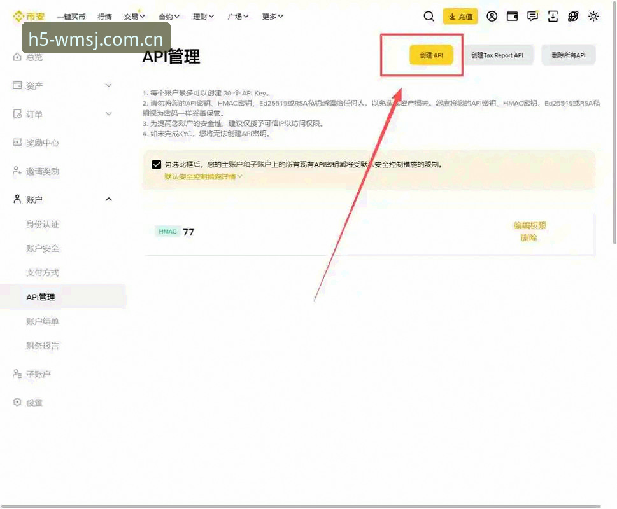Expand the 订单 sidebar section chevron

(109, 114)
